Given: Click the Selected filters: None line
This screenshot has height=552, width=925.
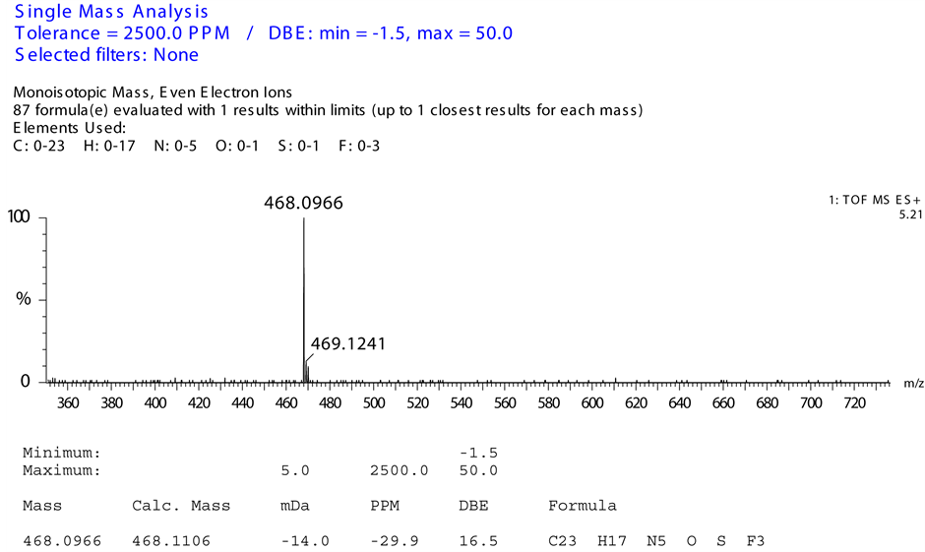Looking at the screenshot, I should point(105,54).
